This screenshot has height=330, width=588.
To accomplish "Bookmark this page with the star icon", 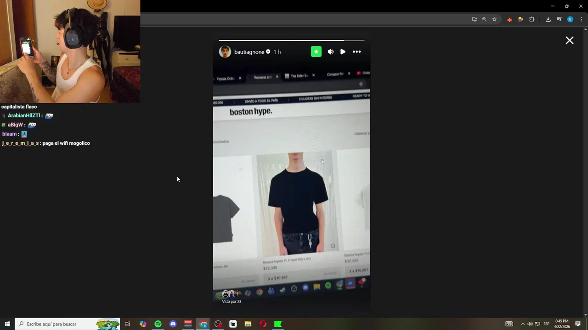I will click(494, 19).
